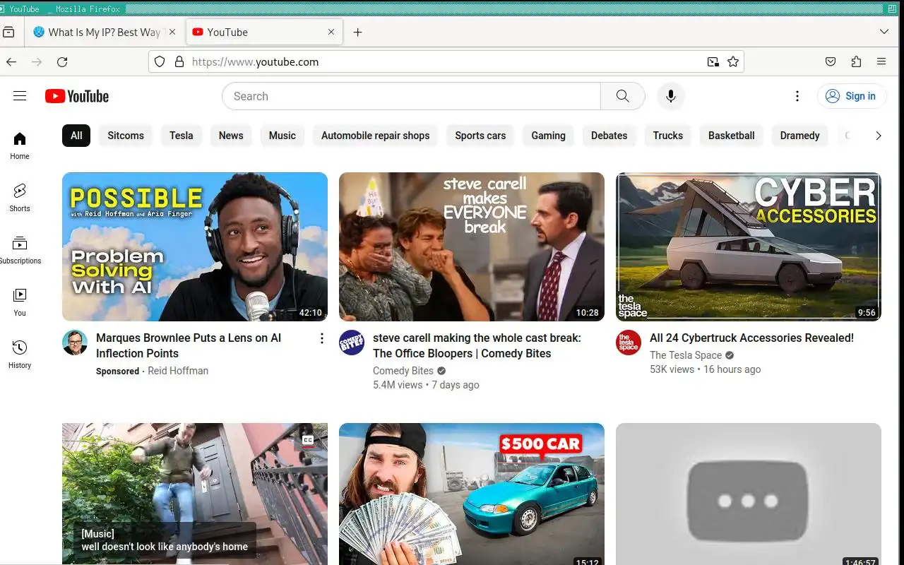Open Firefox View tab icon
This screenshot has height=565, width=904.
tap(8, 32)
